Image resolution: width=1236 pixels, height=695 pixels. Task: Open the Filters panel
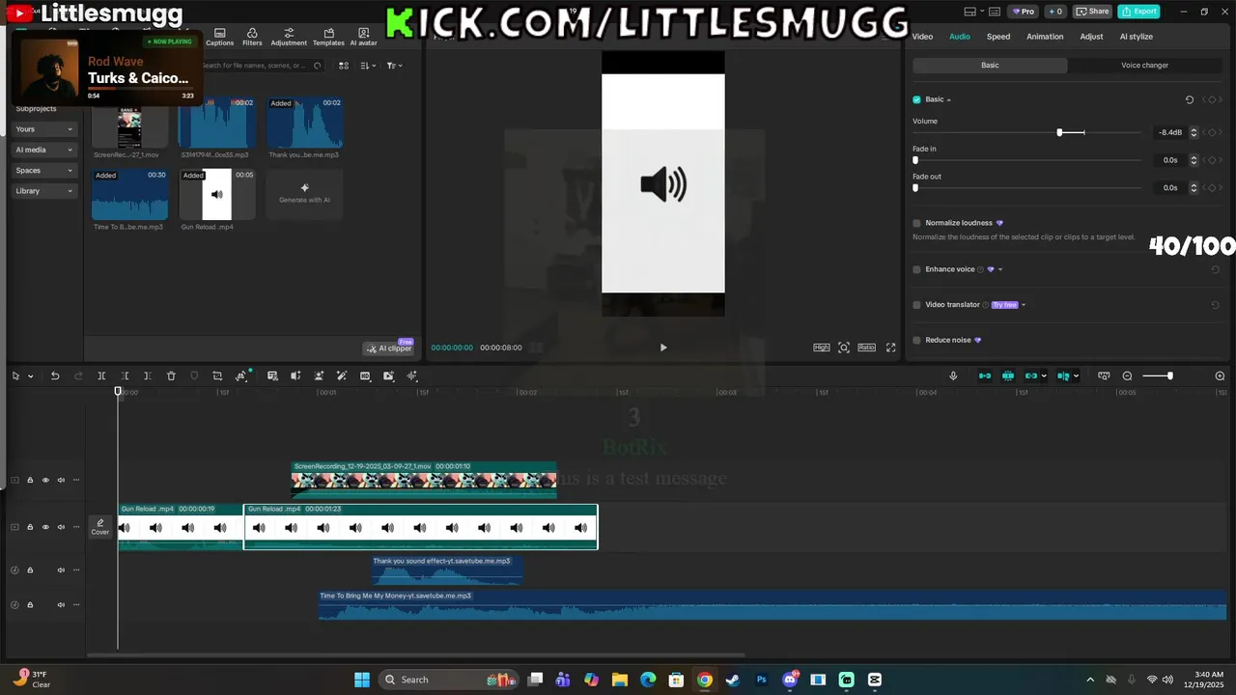[252, 38]
